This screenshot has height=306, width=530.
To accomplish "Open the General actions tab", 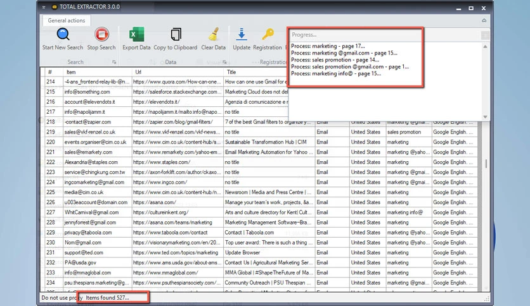I will [x=66, y=21].
